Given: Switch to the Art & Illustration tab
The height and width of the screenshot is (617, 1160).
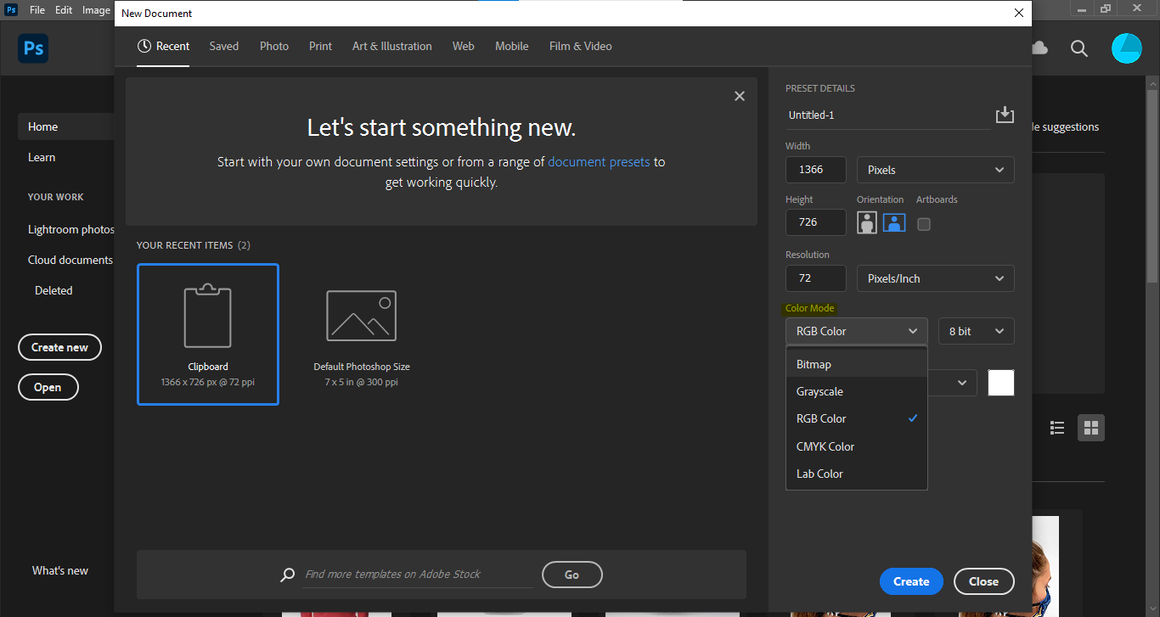Looking at the screenshot, I should pos(392,46).
